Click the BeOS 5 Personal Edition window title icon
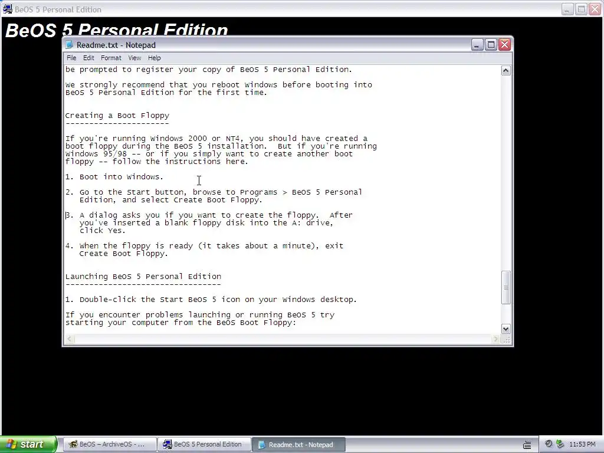 tap(7, 9)
